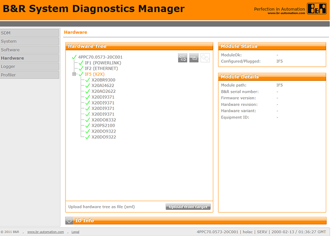Click the Hardware variant: label
This screenshot has width=333, height=236.
point(238,111)
